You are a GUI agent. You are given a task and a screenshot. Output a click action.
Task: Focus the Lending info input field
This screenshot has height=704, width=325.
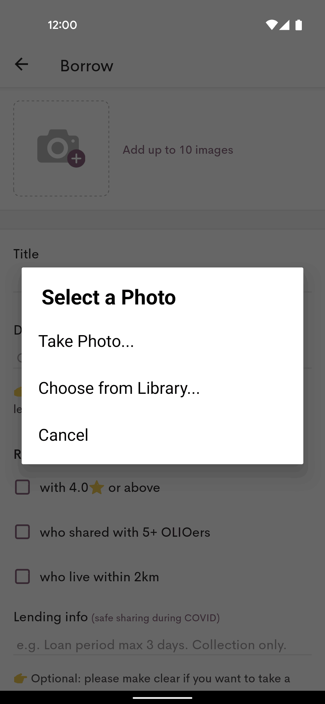162,645
